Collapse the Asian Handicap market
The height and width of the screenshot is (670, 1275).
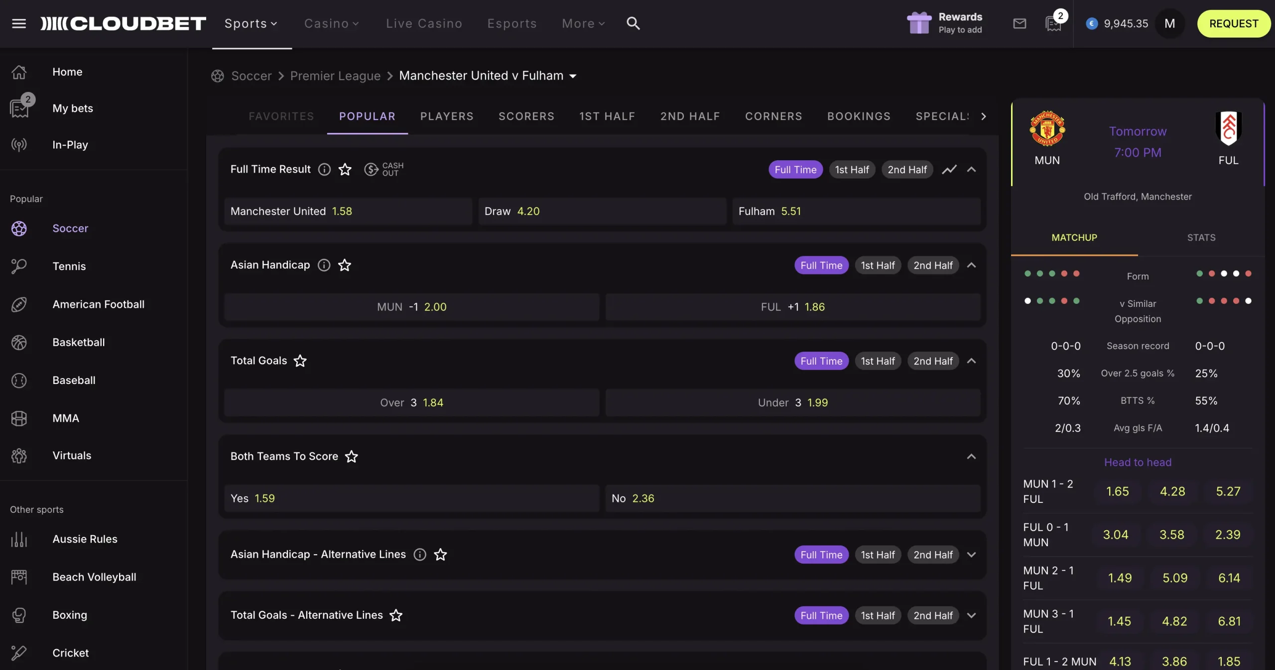(971, 265)
